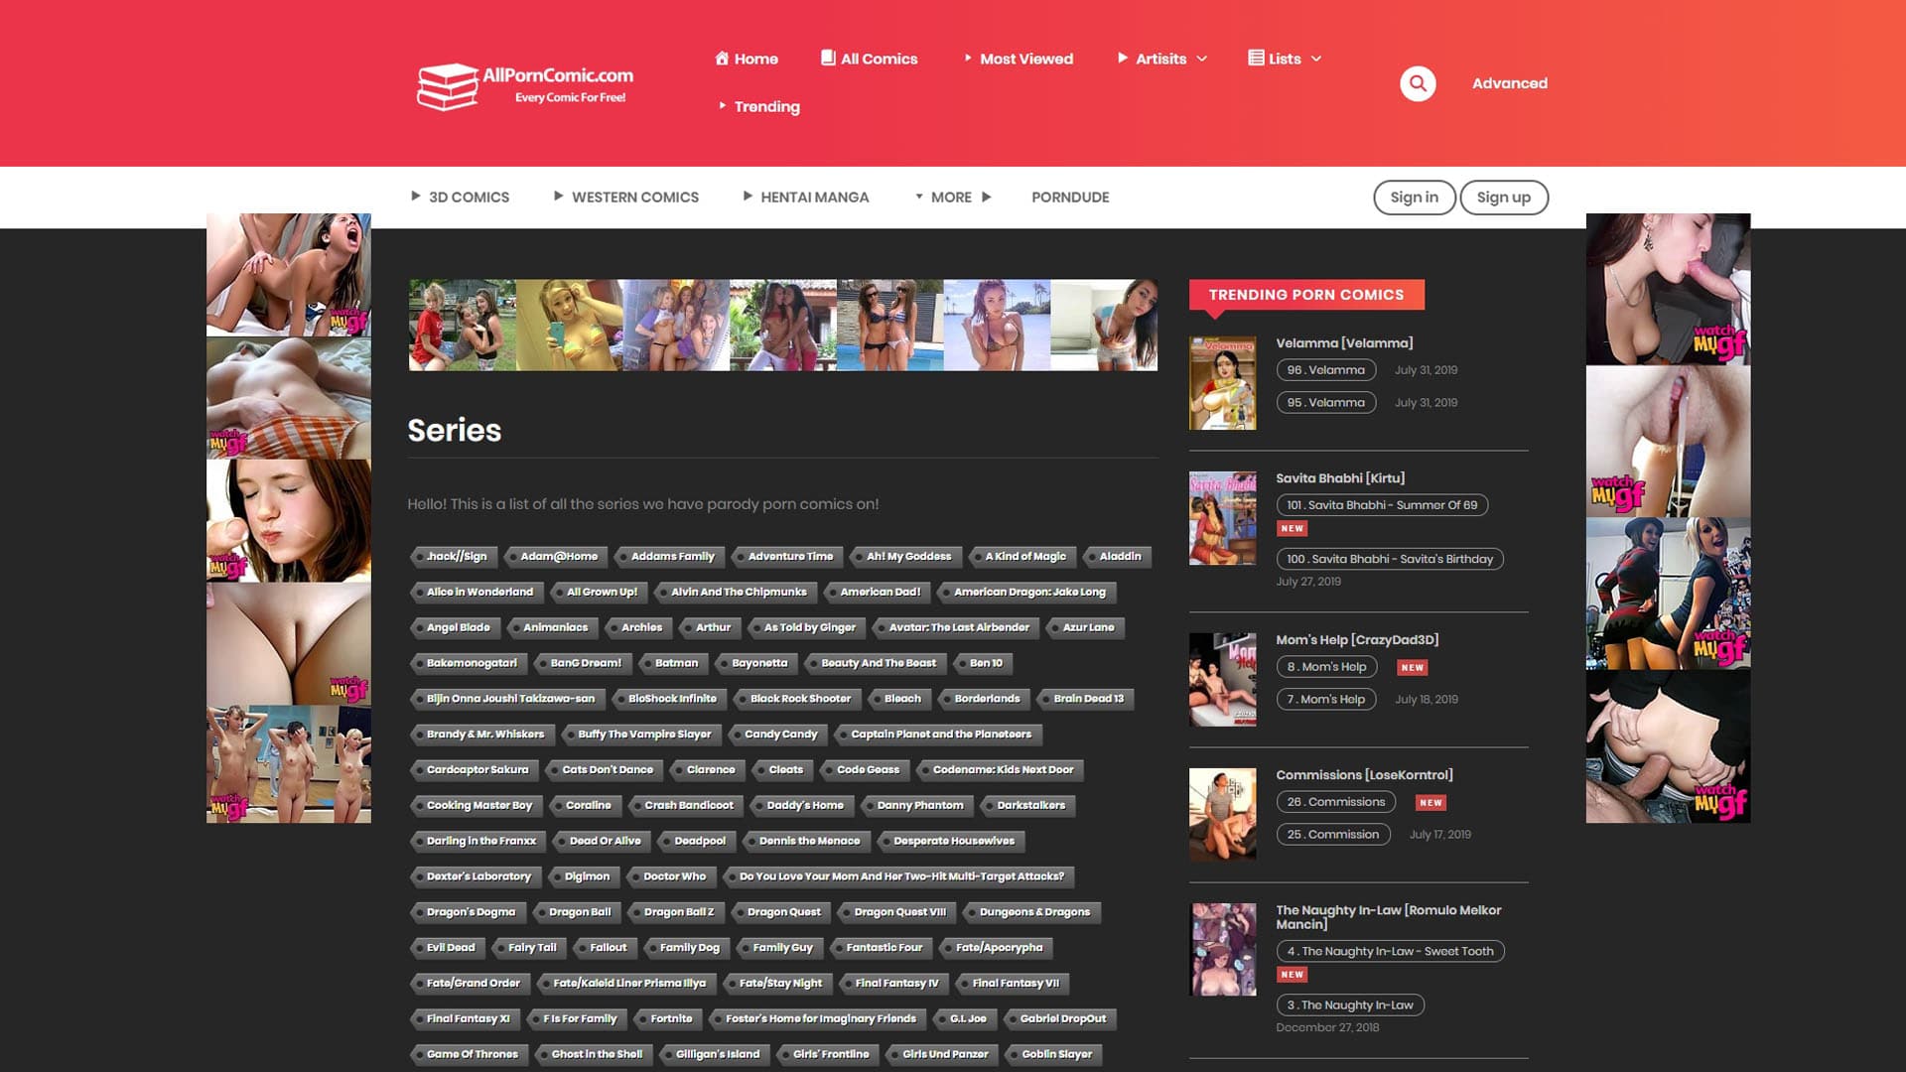Open the Western Comics menu item
Viewport: 1906px width, 1072px height.
pyautogui.click(x=634, y=197)
